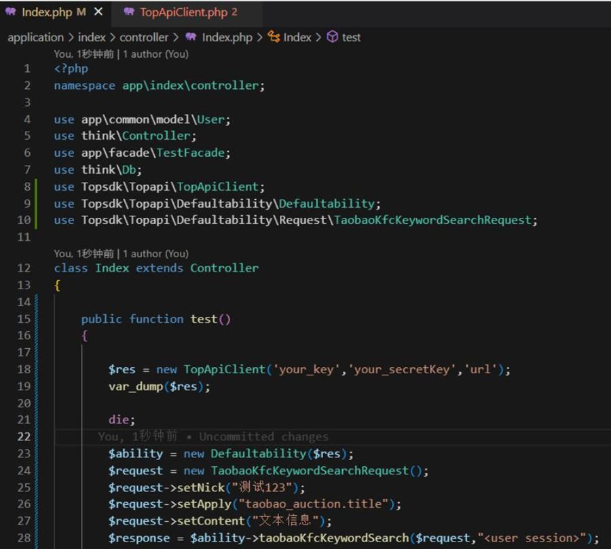Click the PHP file icon in the breadcrumb

191,37
